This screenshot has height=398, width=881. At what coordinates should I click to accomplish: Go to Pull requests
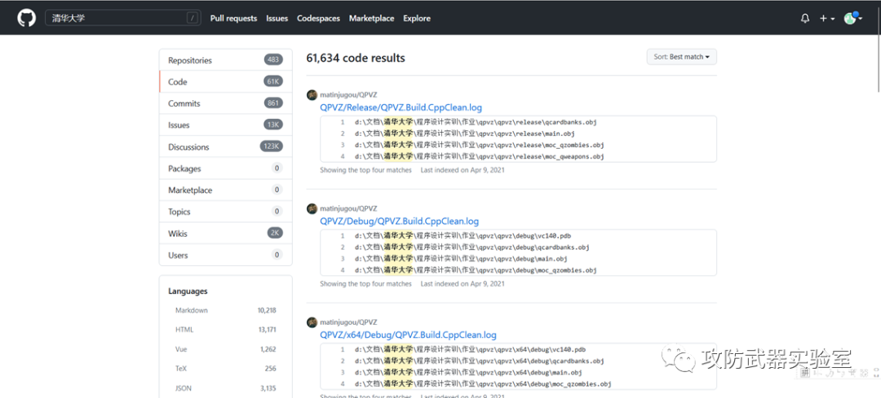(234, 19)
